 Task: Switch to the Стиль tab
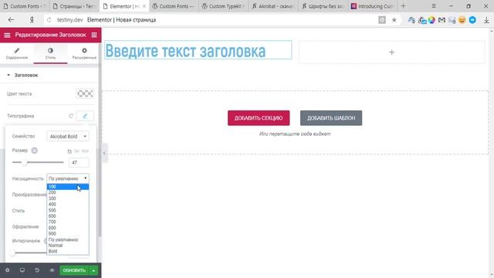50,53
